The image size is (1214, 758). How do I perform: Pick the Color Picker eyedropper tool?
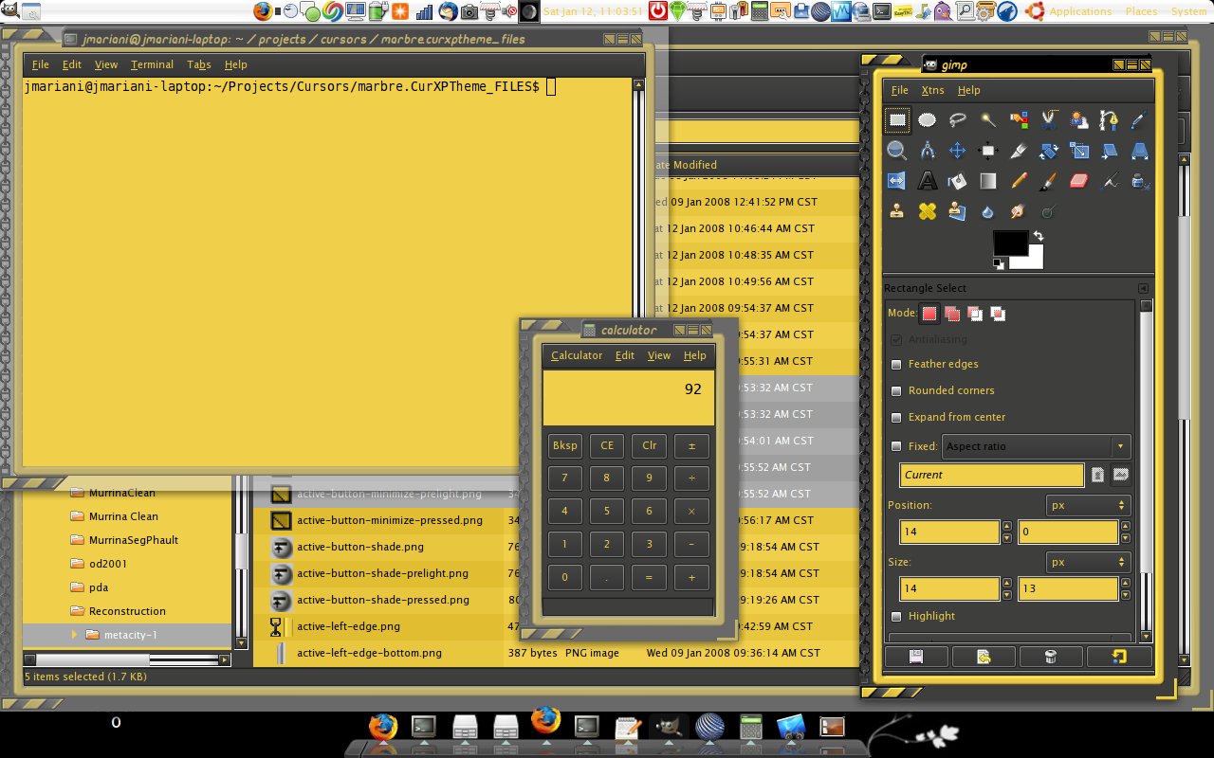pos(1140,120)
